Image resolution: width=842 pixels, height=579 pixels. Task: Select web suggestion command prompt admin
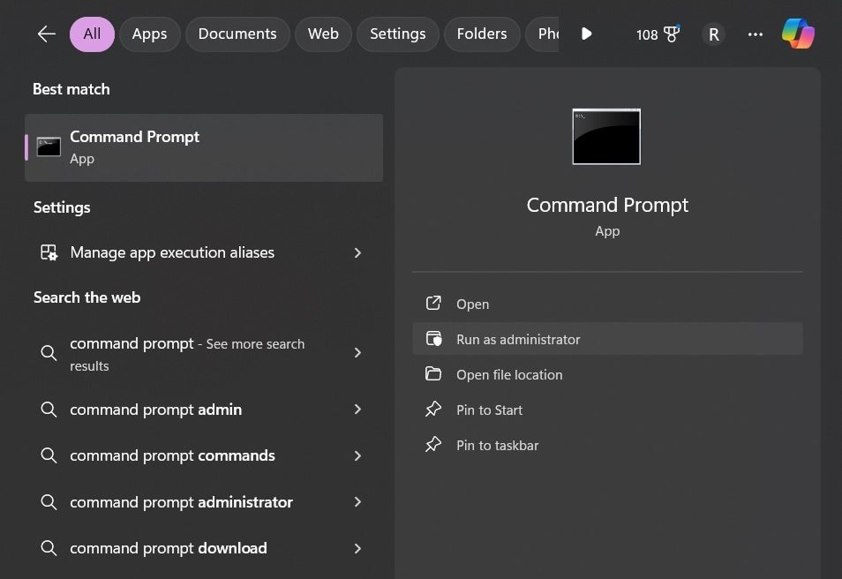[x=204, y=410]
